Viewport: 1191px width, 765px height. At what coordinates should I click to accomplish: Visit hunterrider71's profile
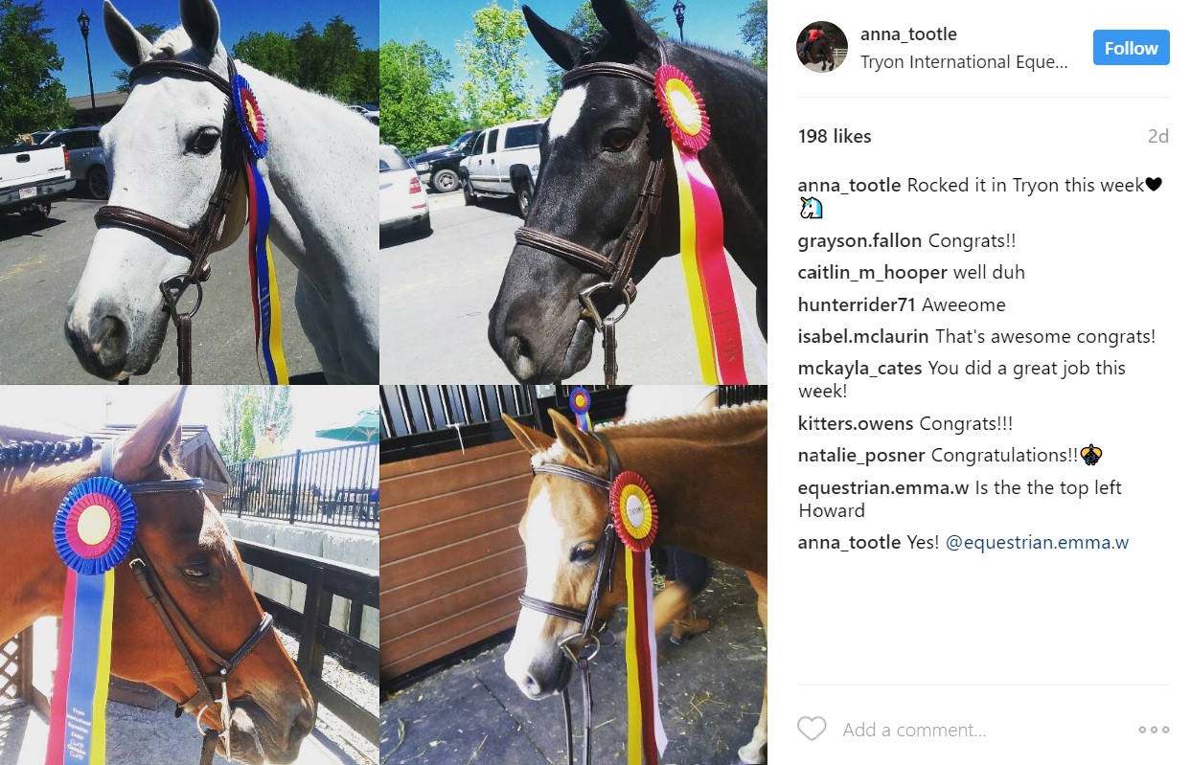tap(857, 305)
